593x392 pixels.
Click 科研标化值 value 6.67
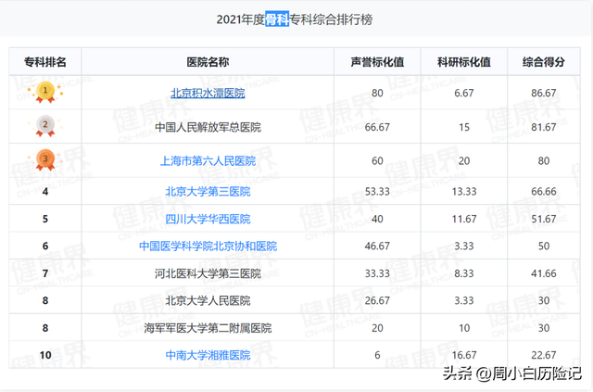[464, 93]
